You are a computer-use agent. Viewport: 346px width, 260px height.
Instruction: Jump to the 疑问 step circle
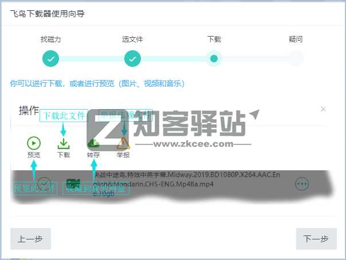coord(296,58)
